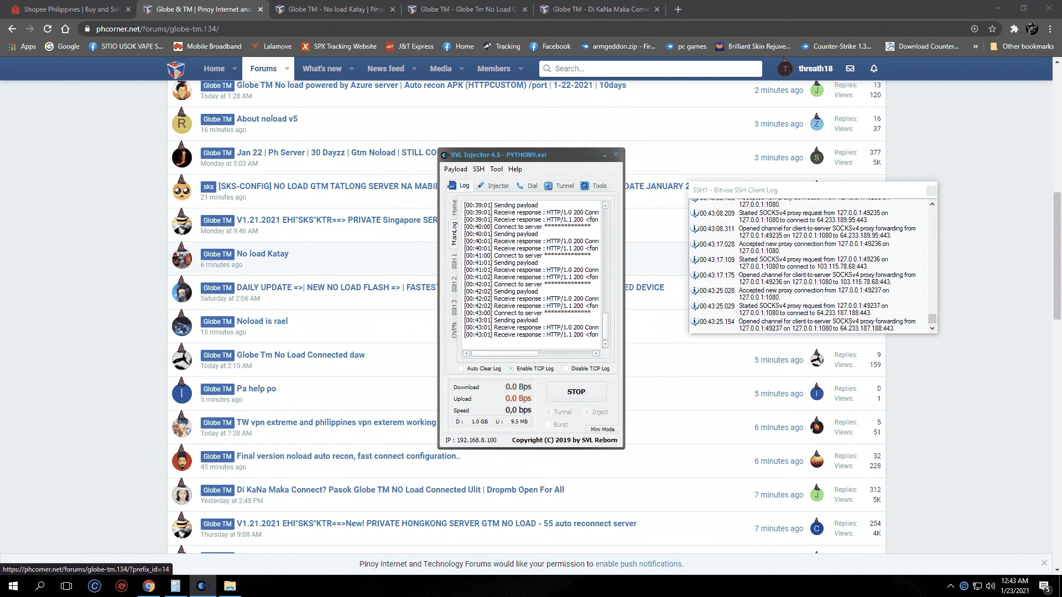This screenshot has height=597, width=1062.
Task: Open the forum inbox envelope icon
Action: (850, 69)
